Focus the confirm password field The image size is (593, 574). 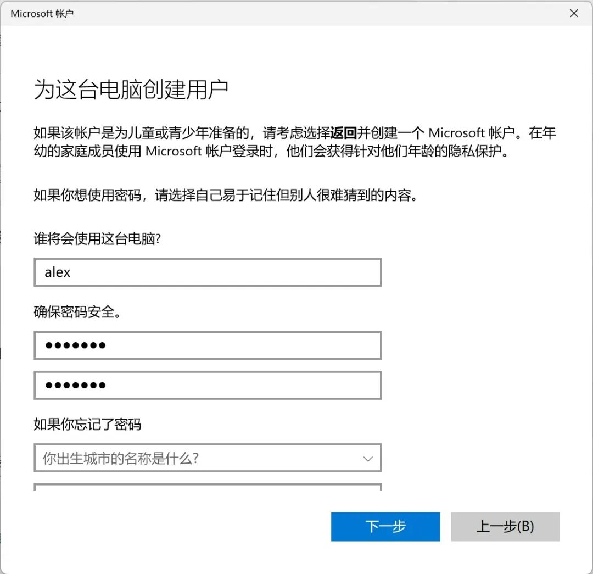208,385
